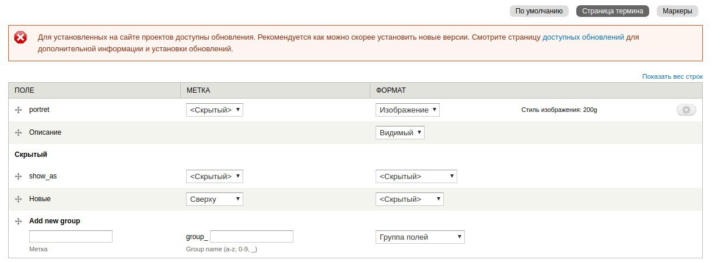
Task: Click Показать вес строк link
Action: click(672, 76)
